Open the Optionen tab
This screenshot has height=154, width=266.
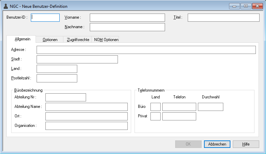click(50, 40)
